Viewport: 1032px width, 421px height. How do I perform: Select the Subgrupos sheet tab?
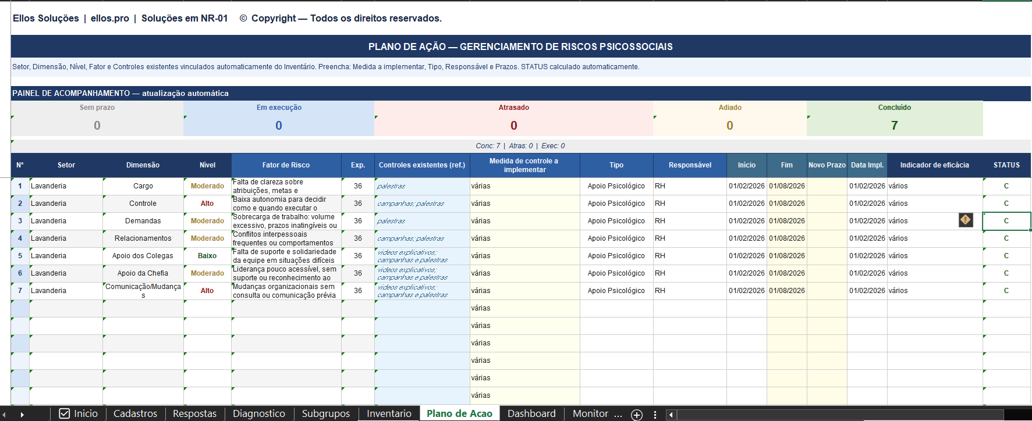[325, 413]
